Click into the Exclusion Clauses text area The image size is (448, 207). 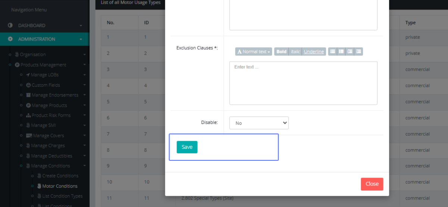tap(303, 83)
